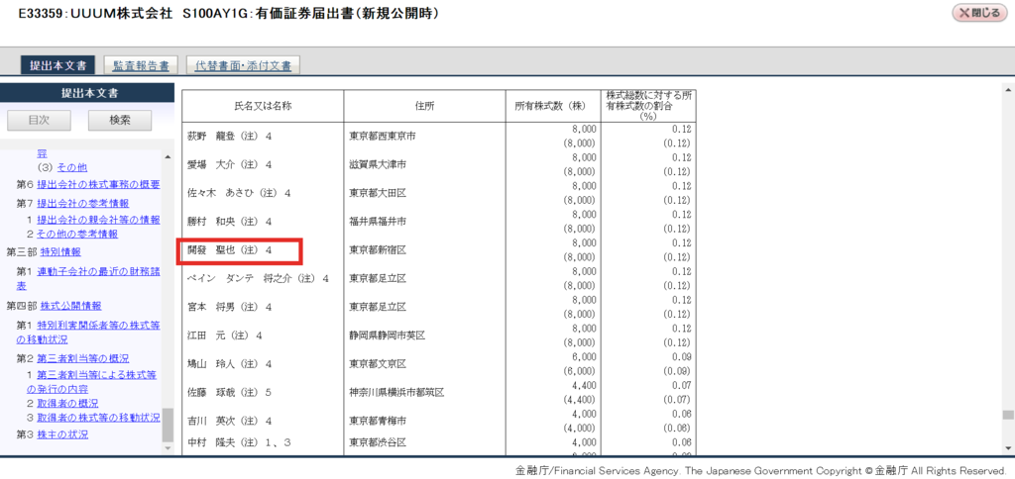Select address 静岡県静岡市葵区

[x=386, y=335]
